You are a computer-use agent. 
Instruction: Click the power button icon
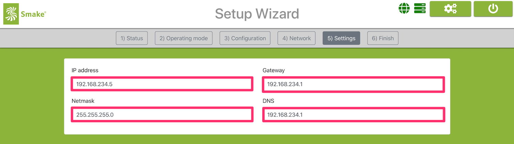coord(493,9)
